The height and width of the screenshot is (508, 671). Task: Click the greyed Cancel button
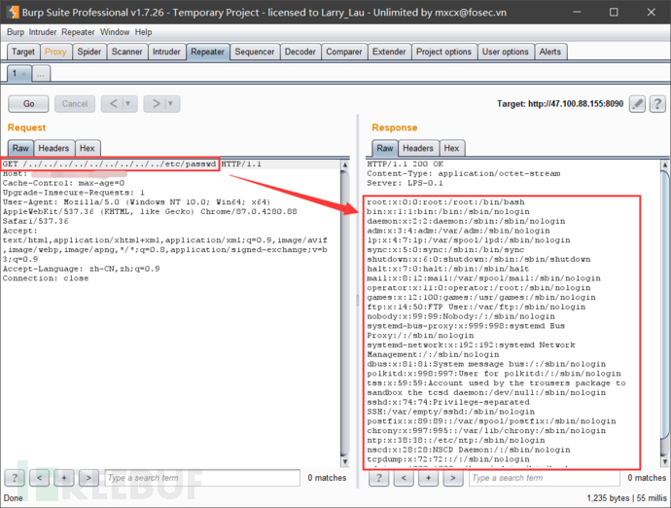(75, 104)
